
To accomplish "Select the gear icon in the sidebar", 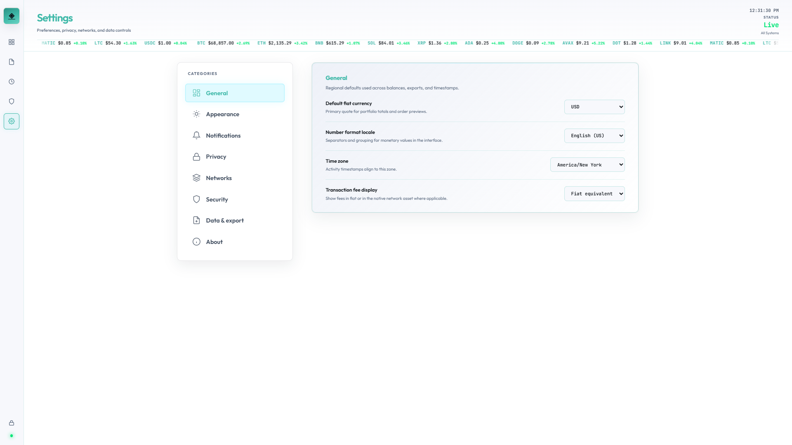I will click(x=12, y=121).
